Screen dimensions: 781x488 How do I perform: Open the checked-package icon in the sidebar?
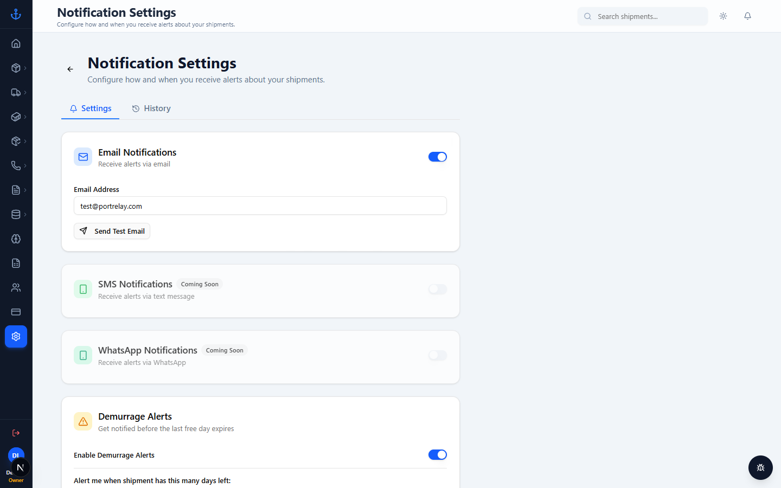16,141
